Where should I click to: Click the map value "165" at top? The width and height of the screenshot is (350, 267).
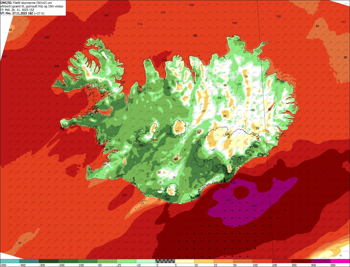pos(191,5)
